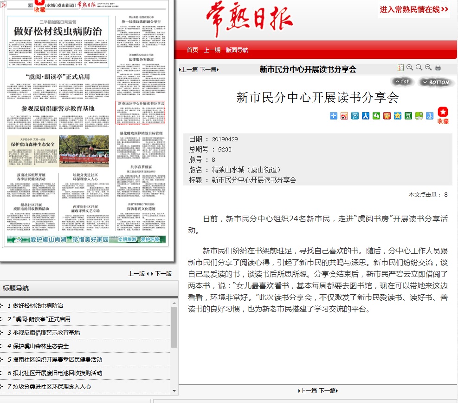This screenshot has height=403, width=458.
Task: Click the 收藏 star atop the newspaper page
Action: click(x=40, y=6)
